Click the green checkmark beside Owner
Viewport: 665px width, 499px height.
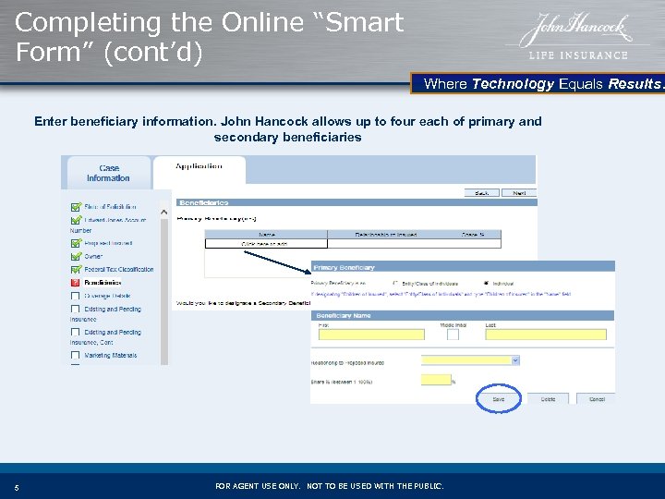pos(77,256)
